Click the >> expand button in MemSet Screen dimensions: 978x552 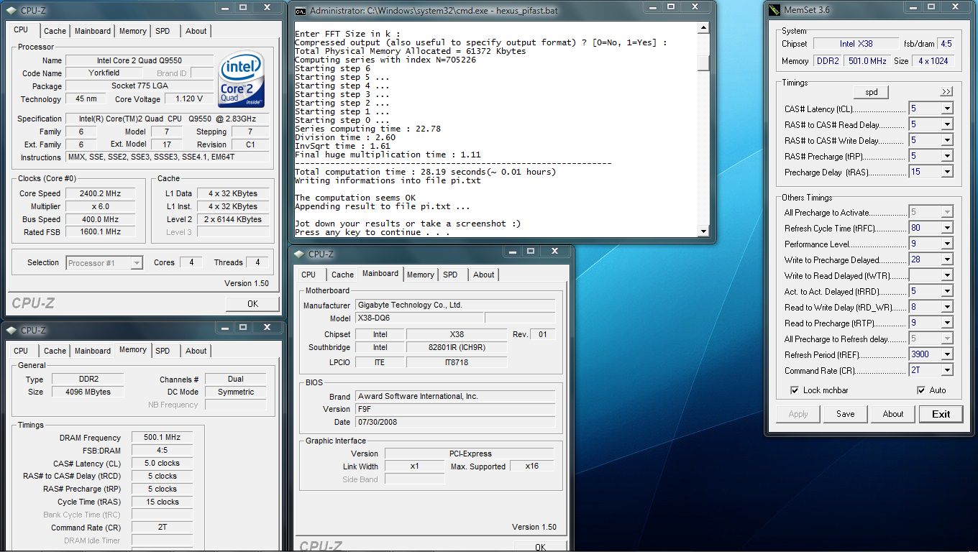pos(946,92)
